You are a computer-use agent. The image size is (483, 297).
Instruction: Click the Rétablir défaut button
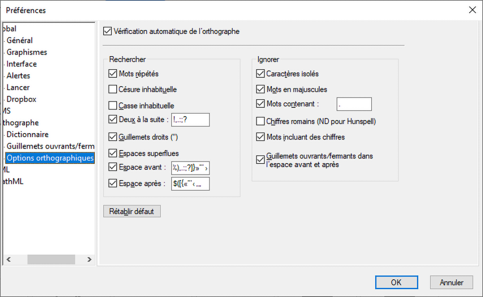pyautogui.click(x=132, y=212)
